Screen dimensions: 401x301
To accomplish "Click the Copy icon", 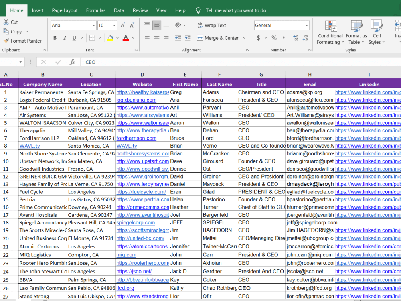I will 6,31.
